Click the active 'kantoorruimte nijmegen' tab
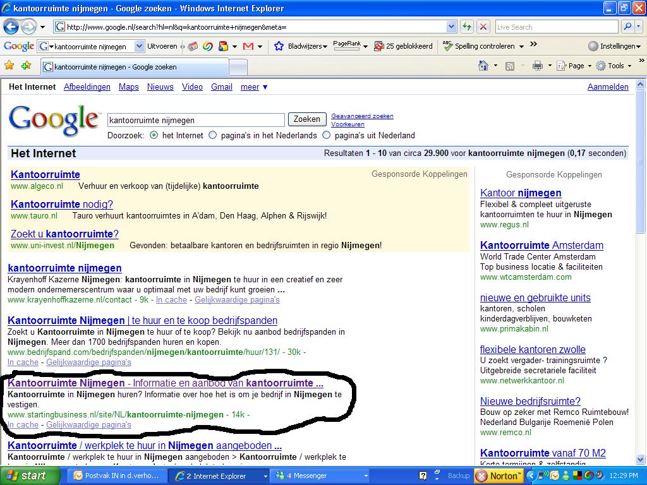The width and height of the screenshot is (647, 485). tap(135, 67)
